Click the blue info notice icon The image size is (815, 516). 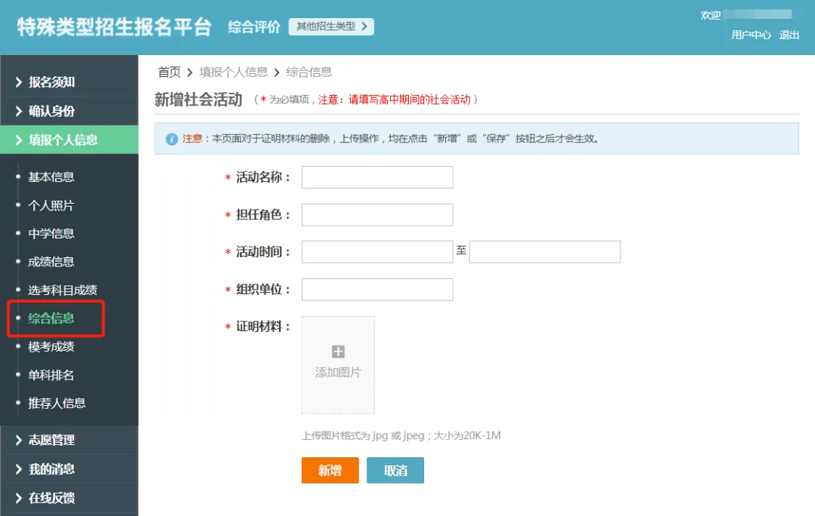click(x=172, y=139)
